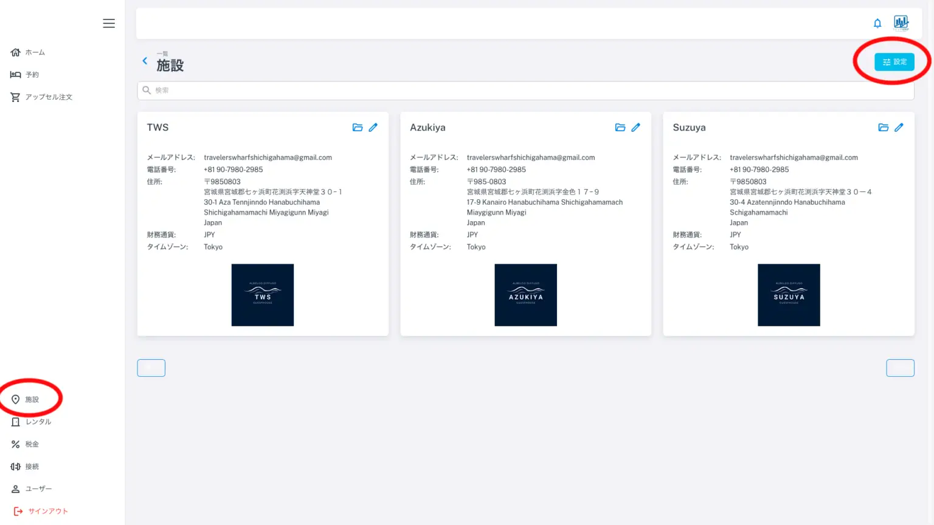The height and width of the screenshot is (525, 934).
Task: Click the Azukiya logo thumbnail
Action: click(x=525, y=295)
